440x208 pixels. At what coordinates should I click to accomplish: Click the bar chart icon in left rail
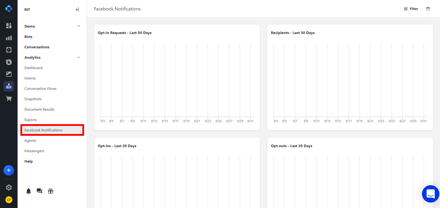pyautogui.click(x=9, y=38)
